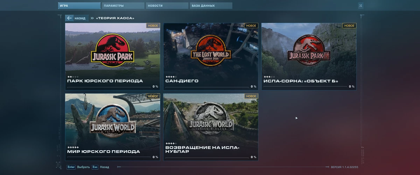Click progress bar of ПАРК ЮРСКОГО ПЕРИОДА
This screenshot has height=175, width=420.
(108, 87)
